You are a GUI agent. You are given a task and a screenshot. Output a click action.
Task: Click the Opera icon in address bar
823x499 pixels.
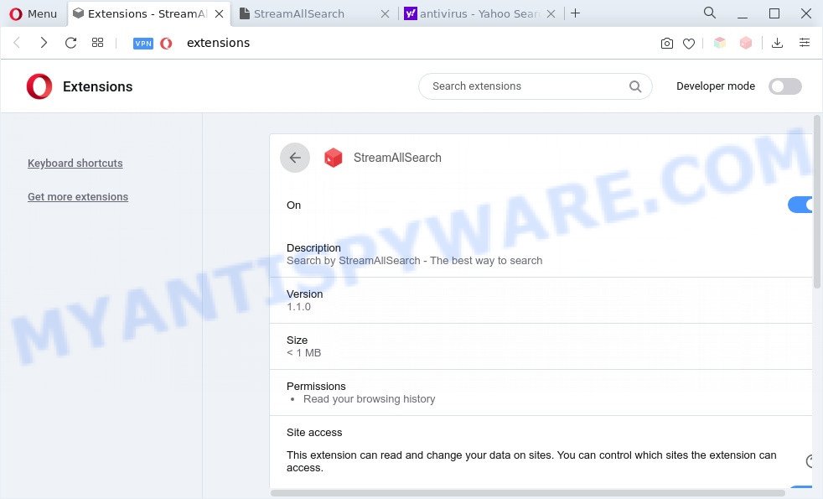pyautogui.click(x=167, y=43)
